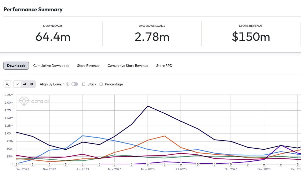Check the Stack checkbox
This screenshot has height=176, width=301.
(84, 84)
